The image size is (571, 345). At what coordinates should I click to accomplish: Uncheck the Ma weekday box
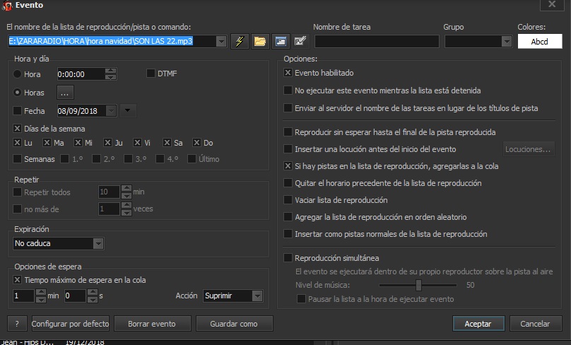(x=47, y=142)
